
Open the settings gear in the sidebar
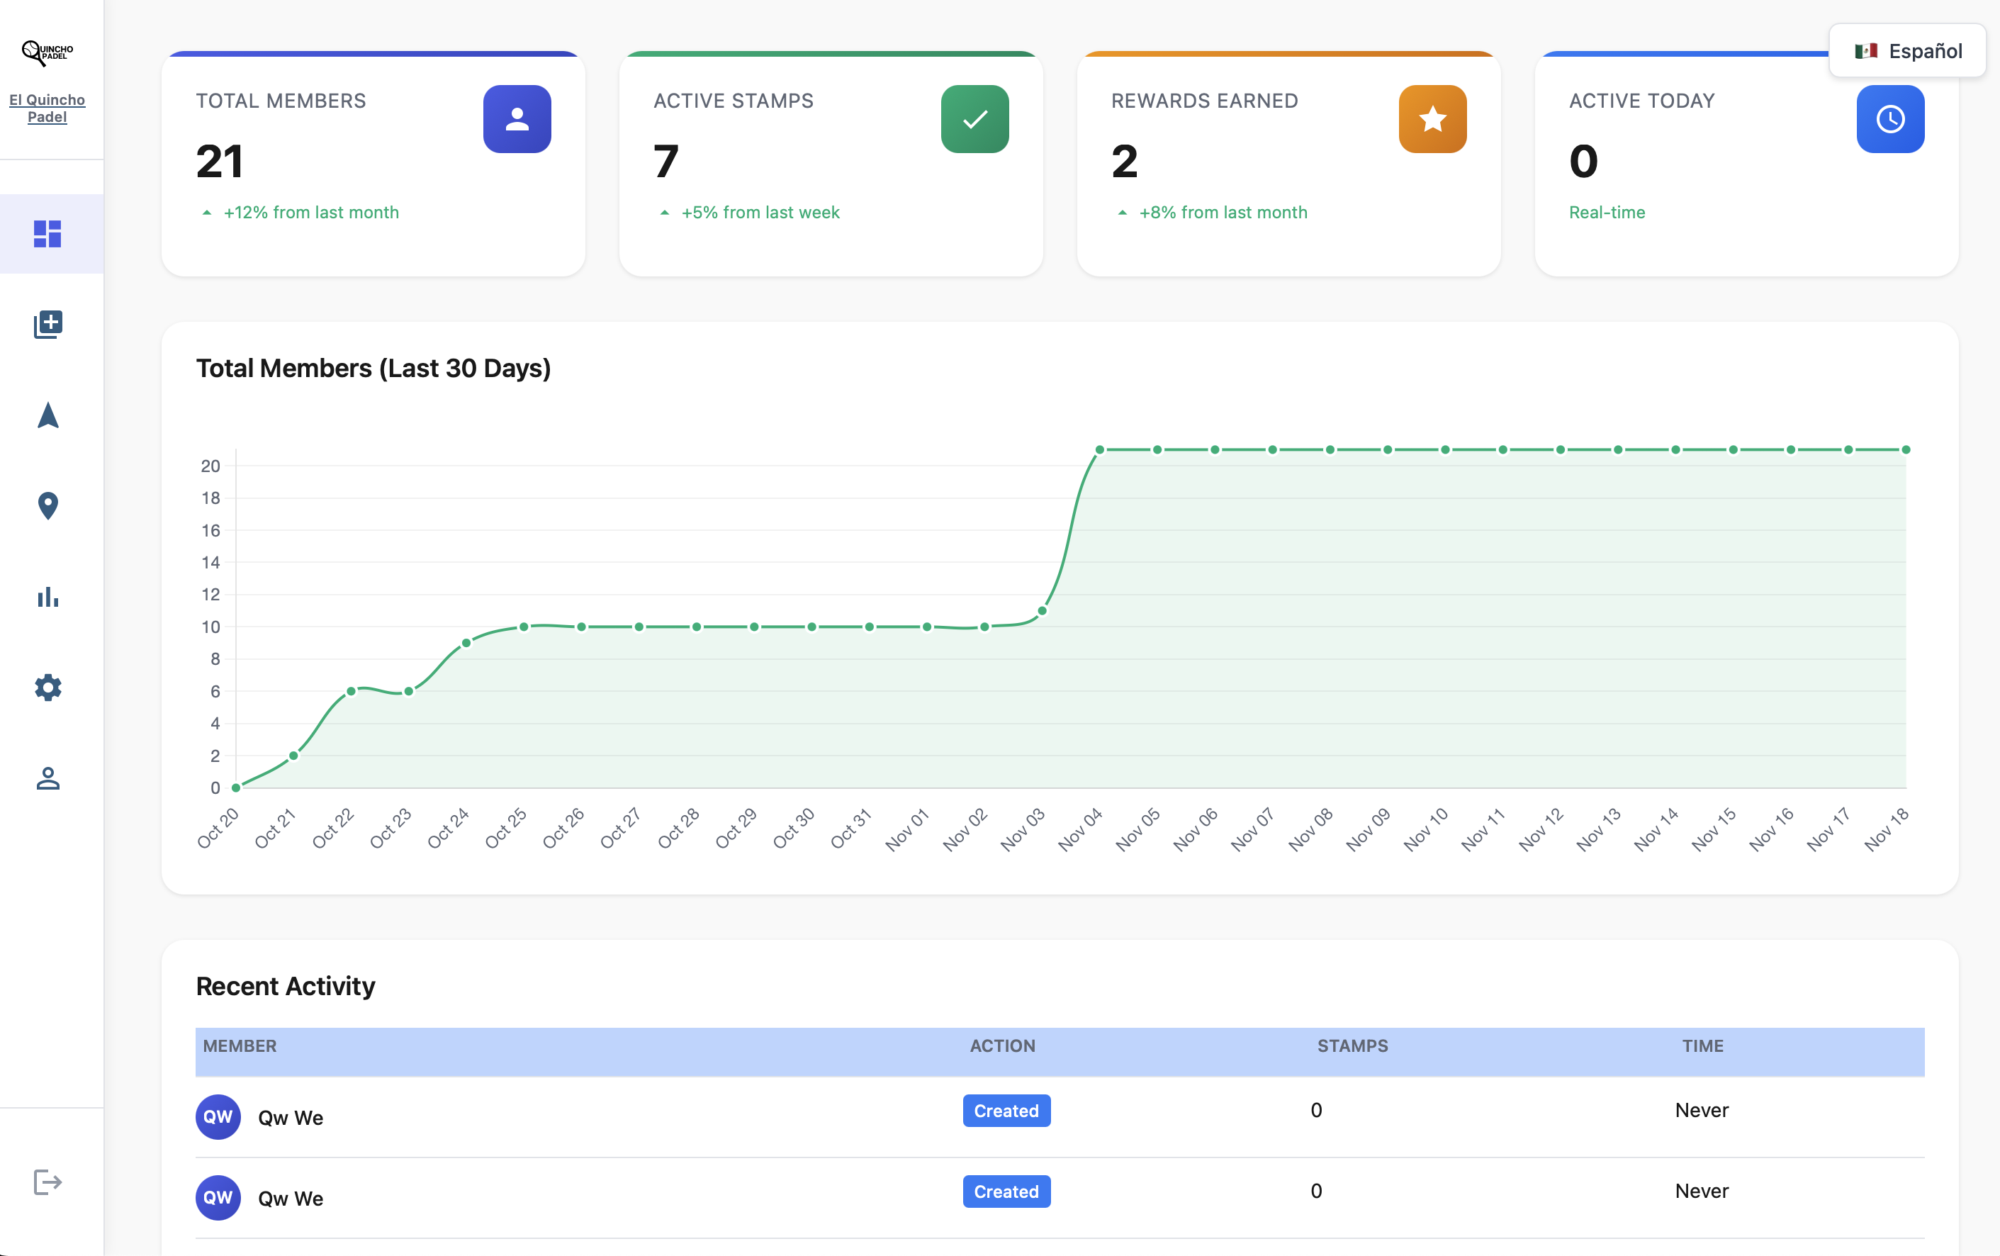[x=48, y=687]
